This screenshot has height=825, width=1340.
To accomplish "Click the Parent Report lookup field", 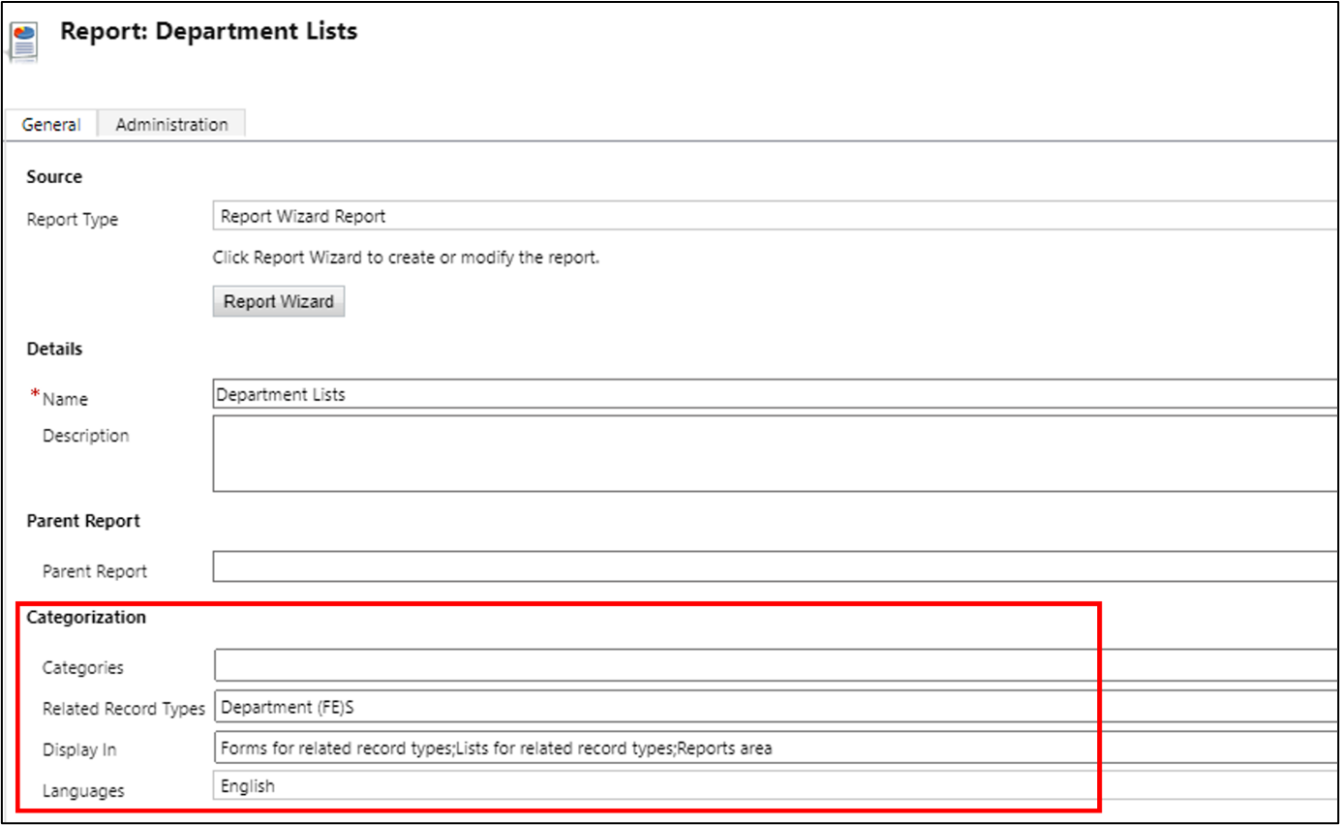I will tap(776, 566).
